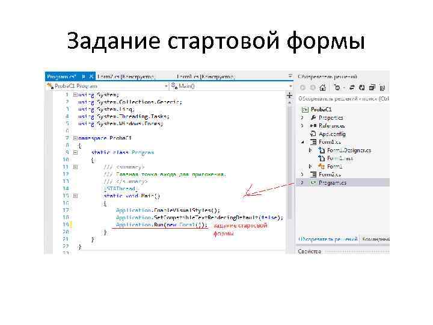This screenshot has height=325, width=433.
Task: Collapse the static class Program outlining block
Action: point(75,152)
